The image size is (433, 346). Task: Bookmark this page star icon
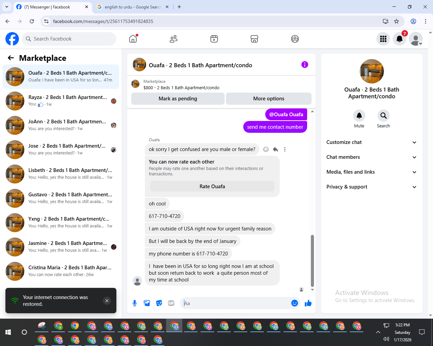396,21
